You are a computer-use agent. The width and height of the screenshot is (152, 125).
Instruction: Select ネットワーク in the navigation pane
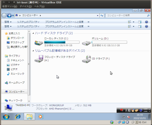coord(14,100)
